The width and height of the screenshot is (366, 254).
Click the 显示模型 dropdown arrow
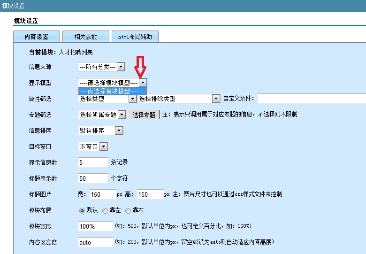(x=143, y=83)
